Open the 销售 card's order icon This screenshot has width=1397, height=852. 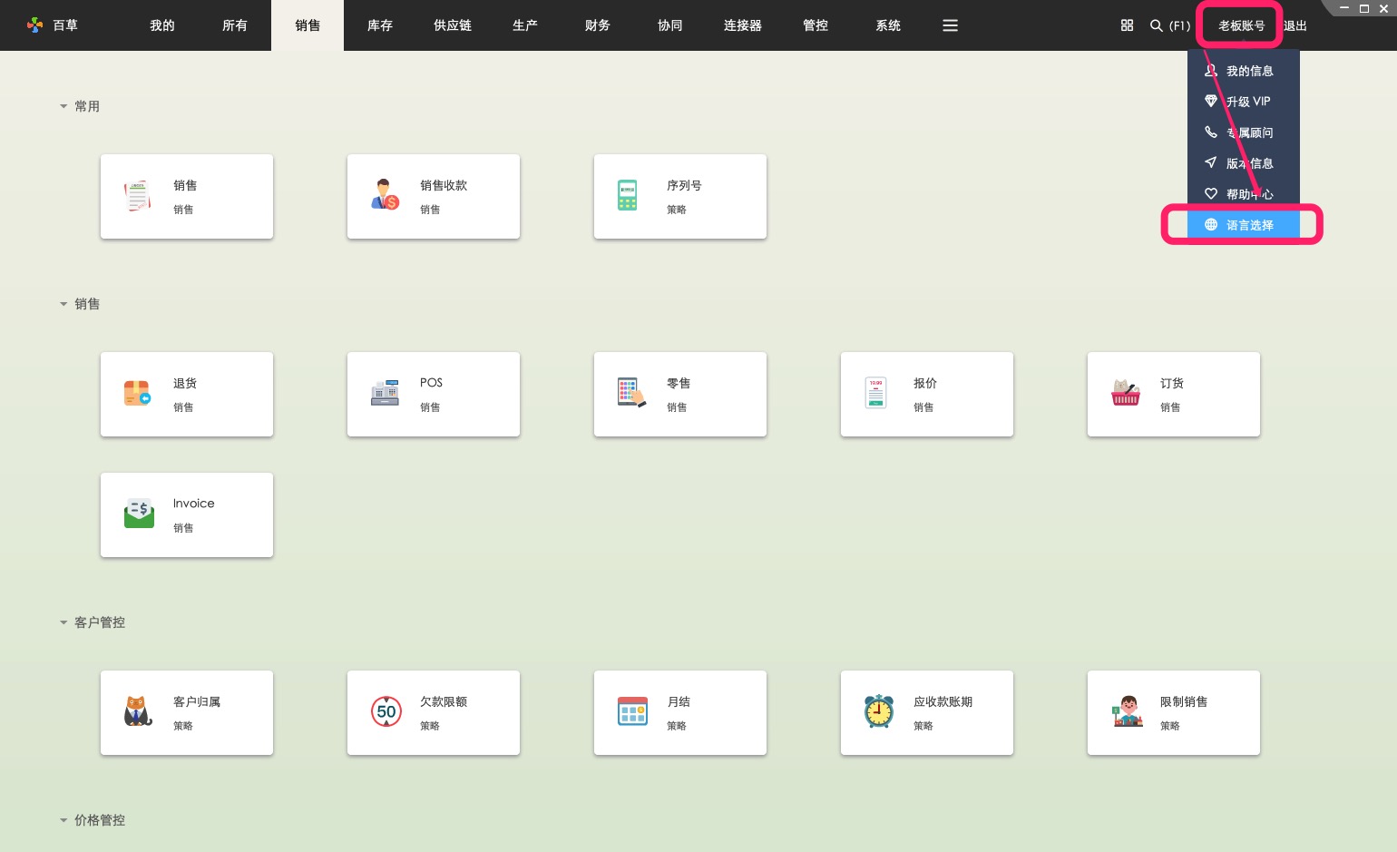(x=138, y=196)
